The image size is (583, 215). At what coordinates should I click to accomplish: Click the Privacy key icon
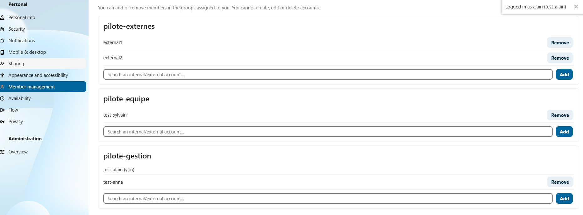pyautogui.click(x=2, y=122)
